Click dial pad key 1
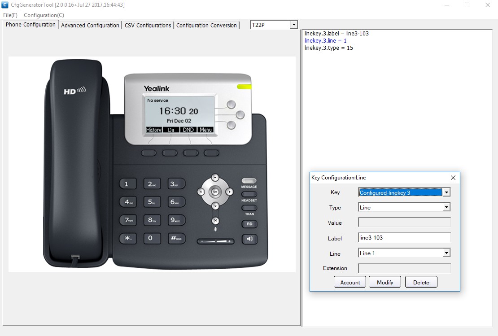The width and height of the screenshot is (498, 336). point(128,184)
